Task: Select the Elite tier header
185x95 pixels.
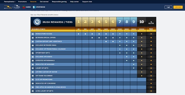Action: (x=151, y=22)
